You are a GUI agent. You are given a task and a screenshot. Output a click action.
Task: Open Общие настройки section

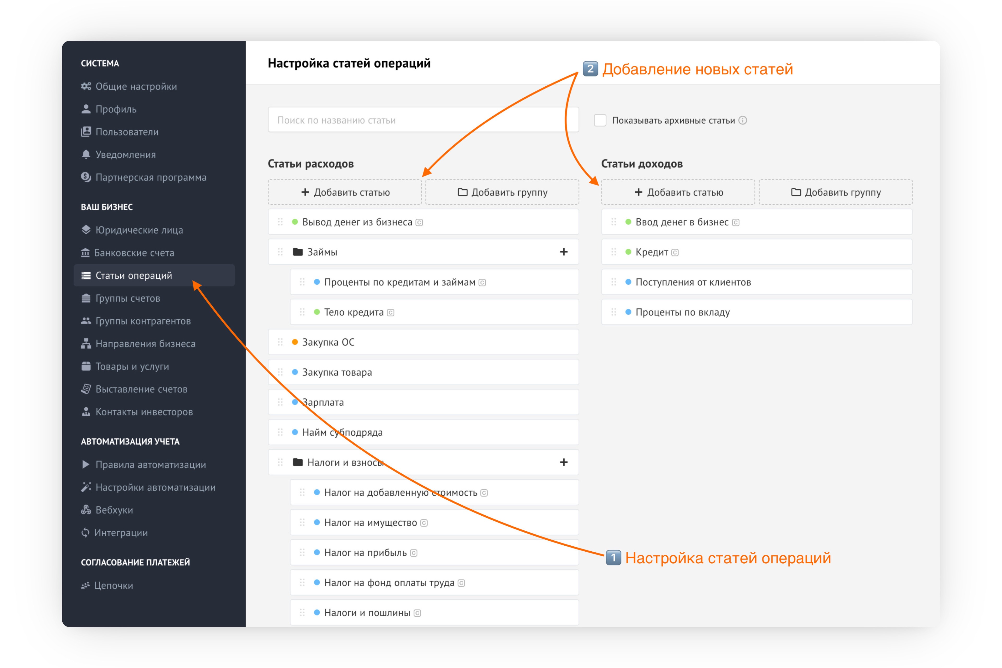(136, 86)
